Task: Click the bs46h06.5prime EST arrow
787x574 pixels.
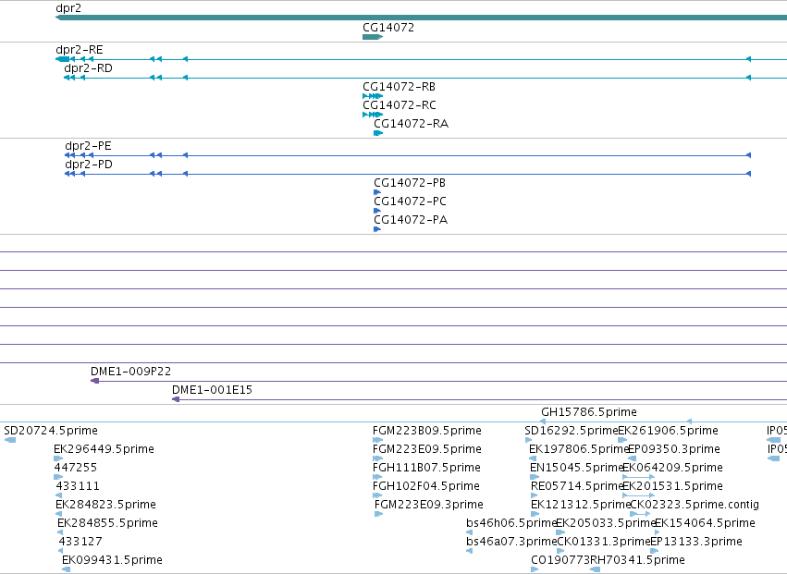Action: coord(469,532)
